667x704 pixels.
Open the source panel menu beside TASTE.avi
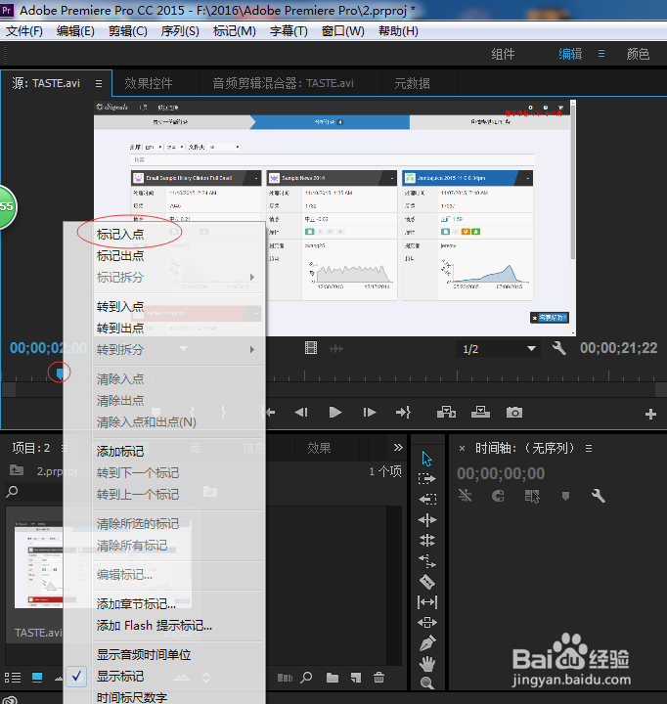pyautogui.click(x=99, y=83)
